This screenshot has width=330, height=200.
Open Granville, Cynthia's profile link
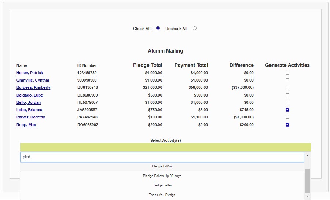33,80
